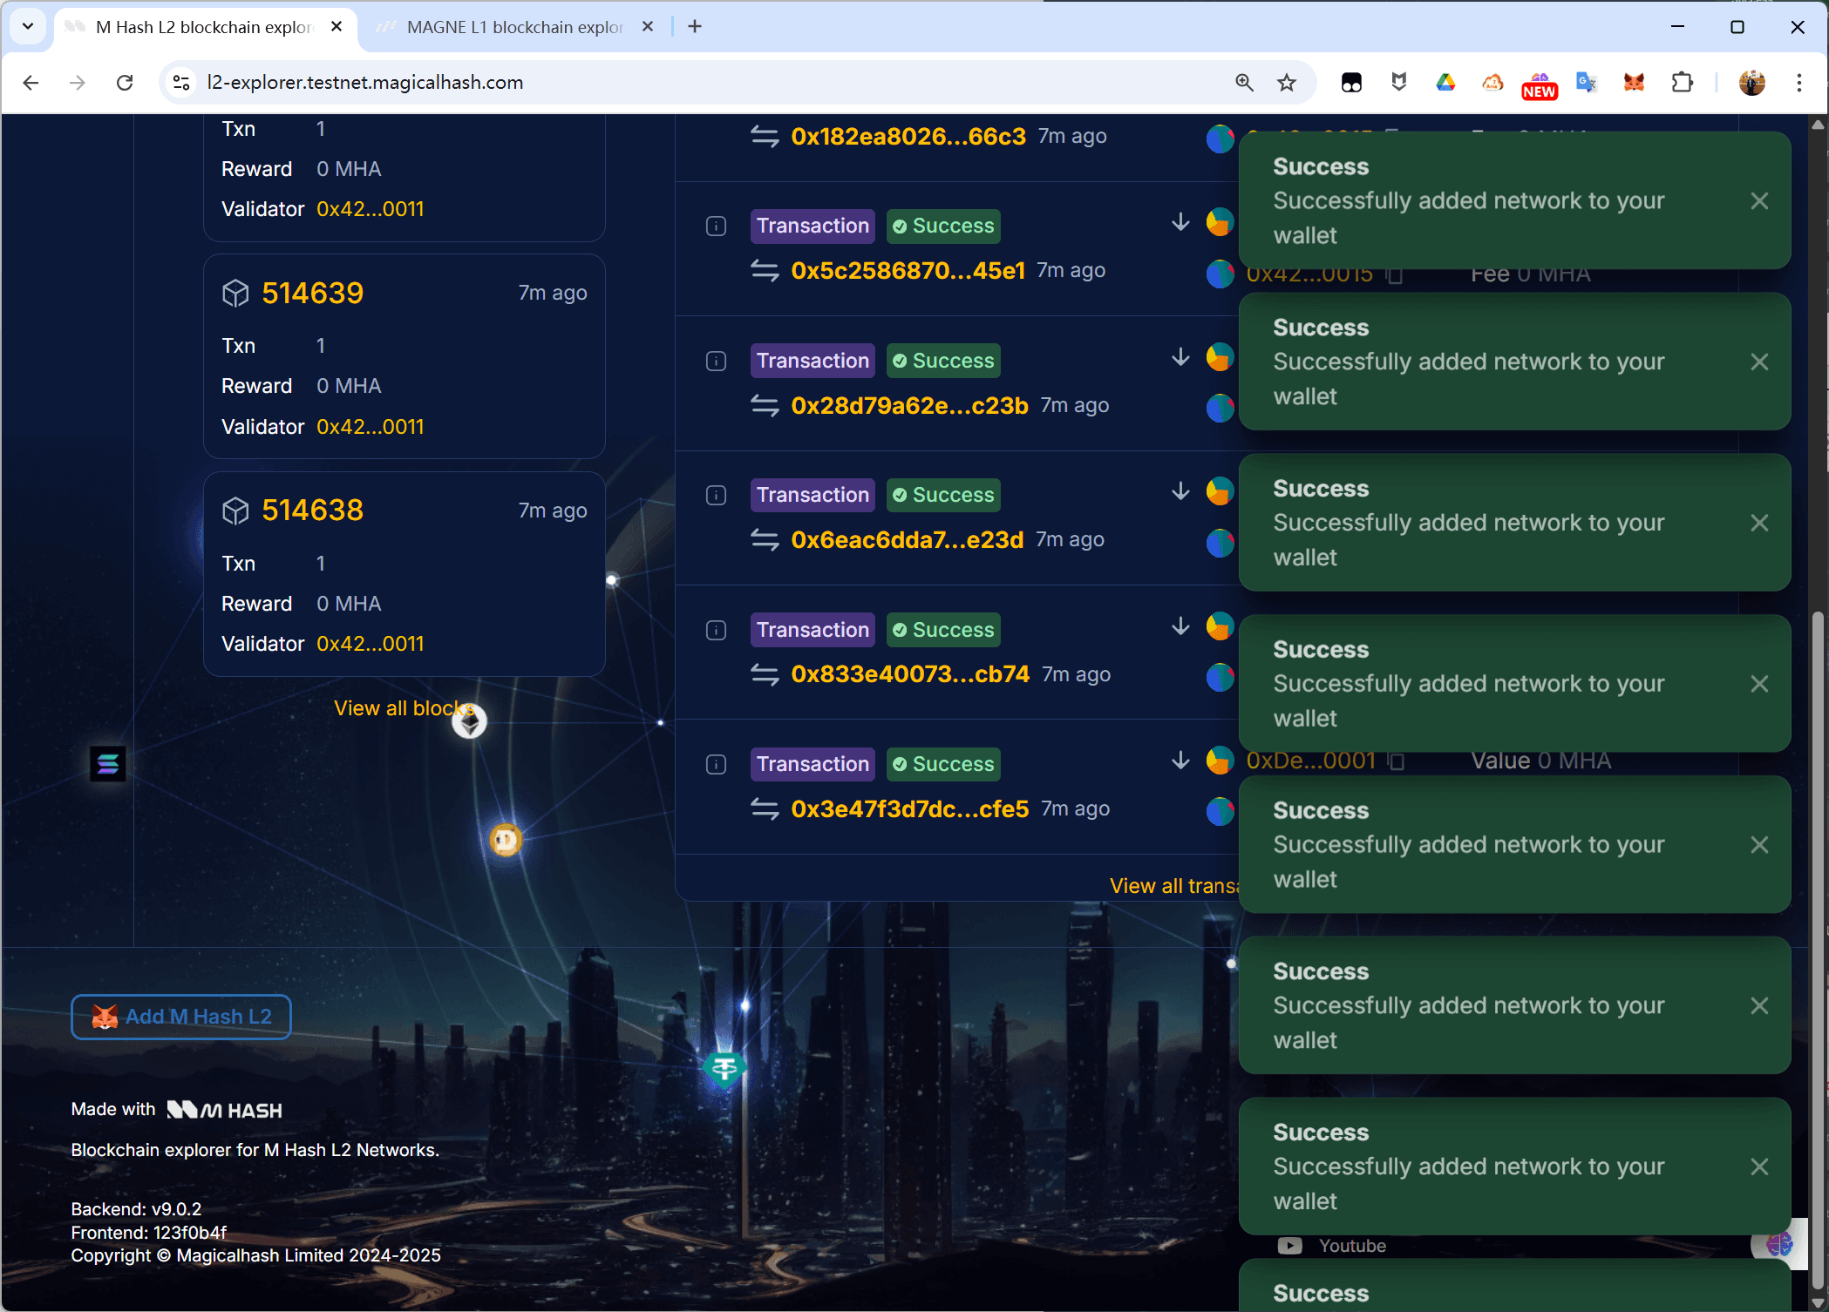Click the block 514639 cube icon
The width and height of the screenshot is (1829, 1312).
[235, 294]
